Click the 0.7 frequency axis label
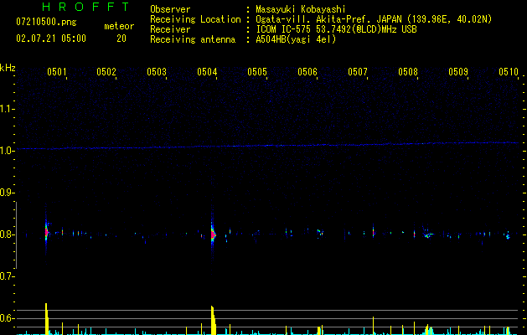This screenshot has width=527, height=335. point(7,276)
